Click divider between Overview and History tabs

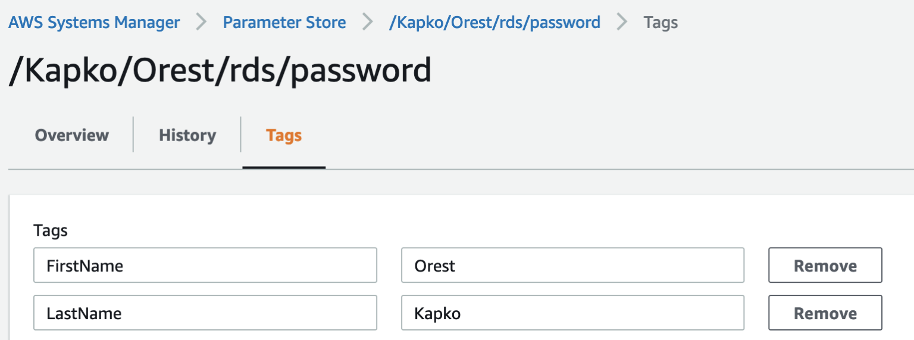pos(133,135)
